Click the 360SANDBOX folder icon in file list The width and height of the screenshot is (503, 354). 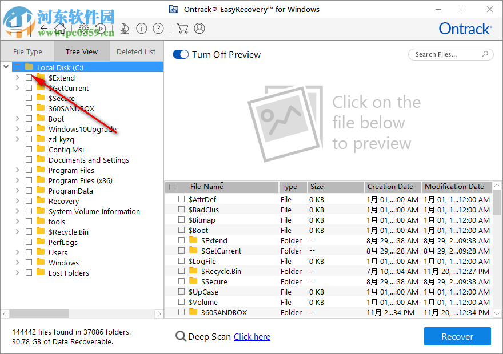pyautogui.click(x=193, y=312)
